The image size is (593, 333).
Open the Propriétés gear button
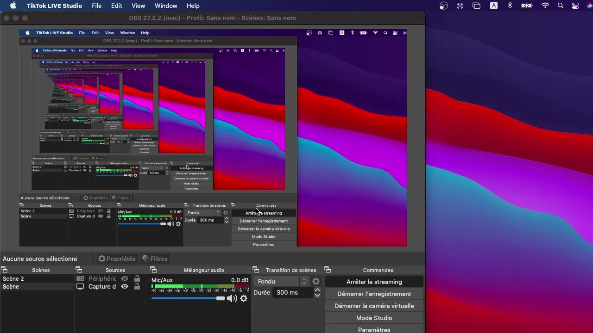tap(117, 259)
